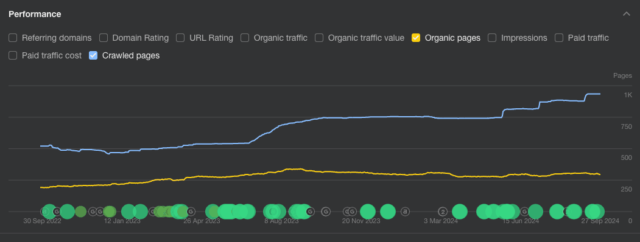
Task: Click the "Pages" axis title
Action: (x=622, y=76)
